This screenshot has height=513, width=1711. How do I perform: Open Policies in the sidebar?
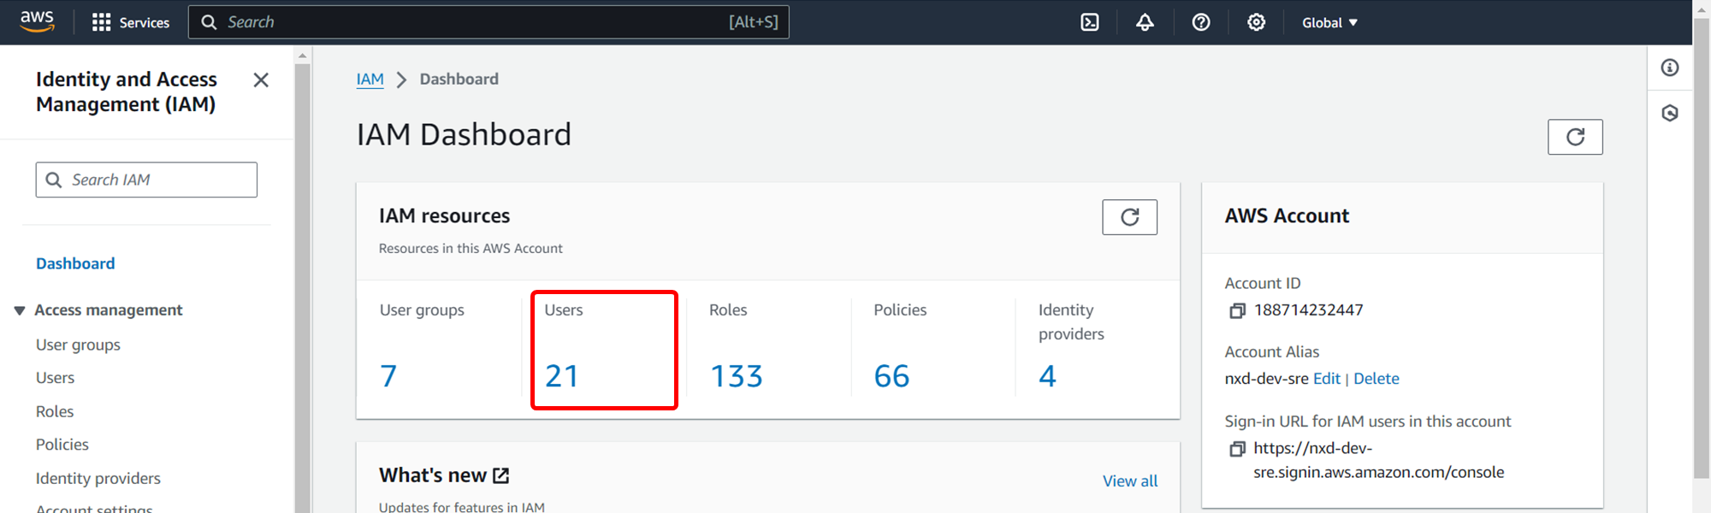coord(62,445)
